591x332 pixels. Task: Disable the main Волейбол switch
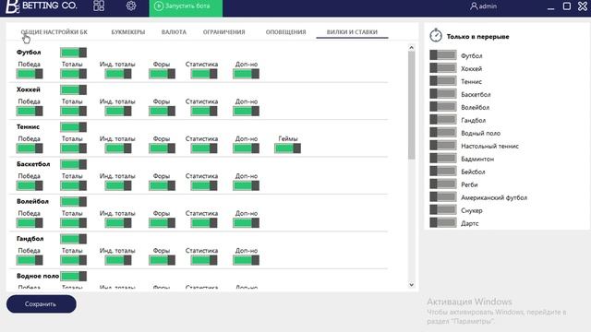click(x=74, y=201)
